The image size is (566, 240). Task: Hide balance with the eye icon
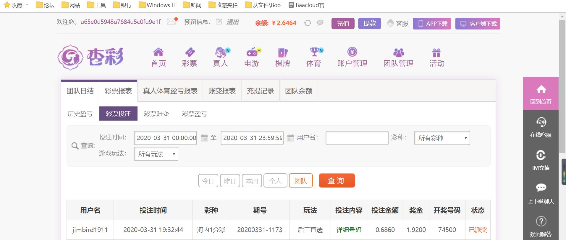coord(320,23)
